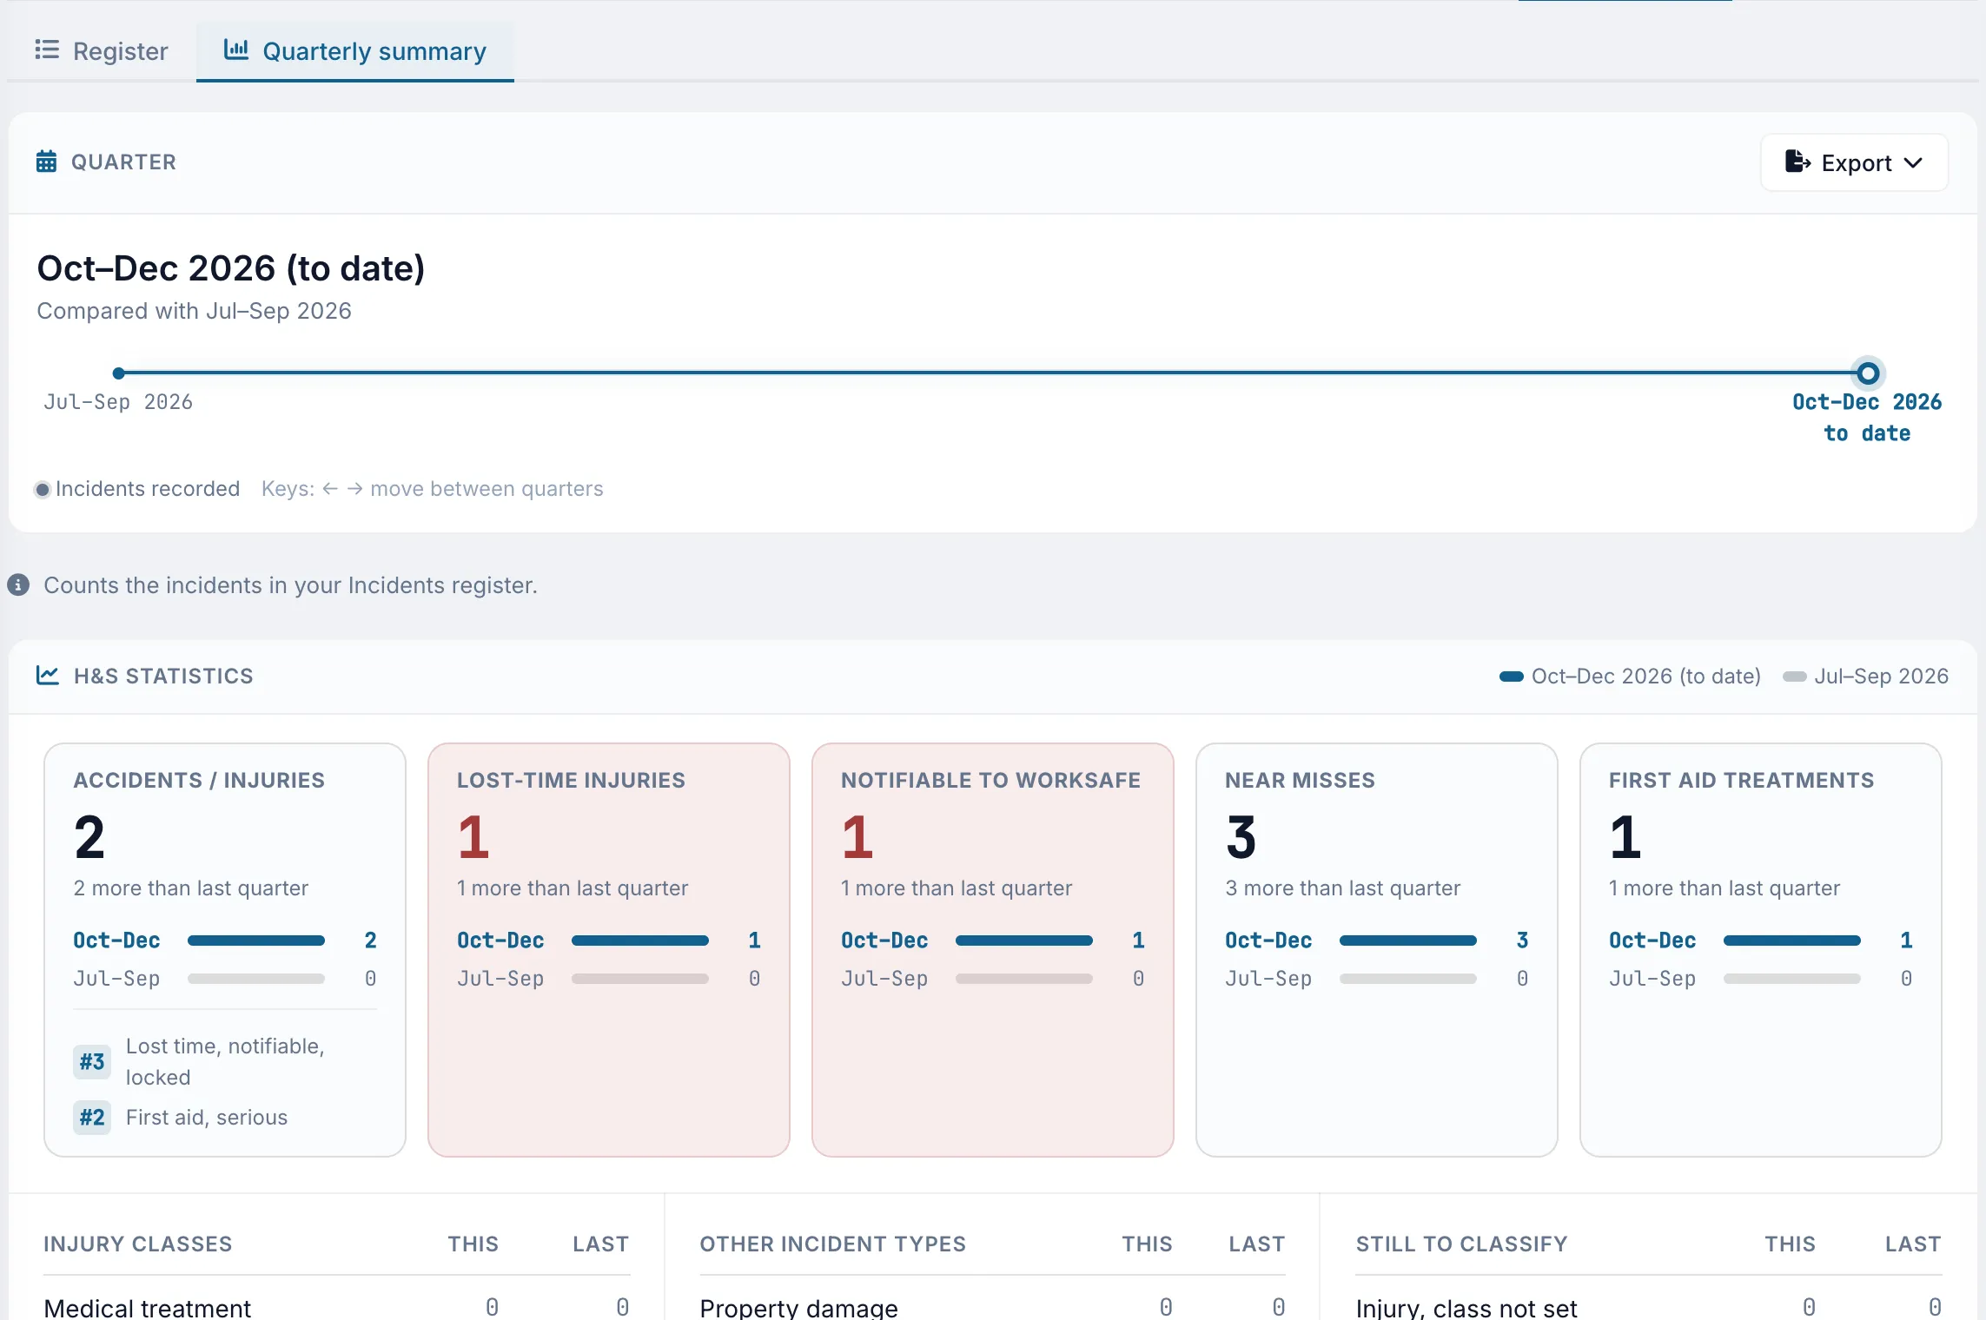
Task: Open the Export dropdown
Action: (1854, 162)
